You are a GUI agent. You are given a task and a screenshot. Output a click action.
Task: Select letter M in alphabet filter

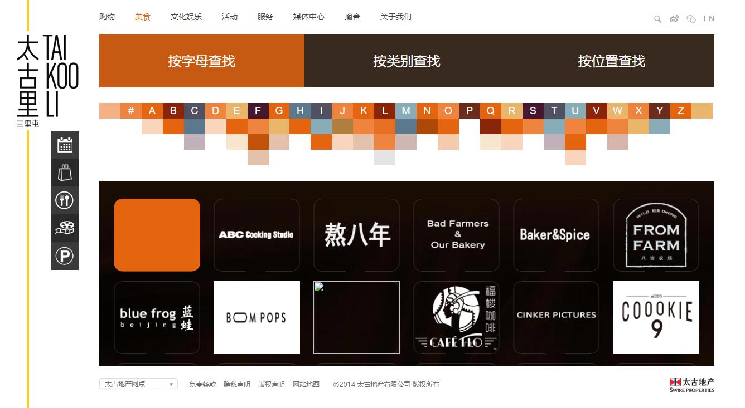(x=406, y=111)
